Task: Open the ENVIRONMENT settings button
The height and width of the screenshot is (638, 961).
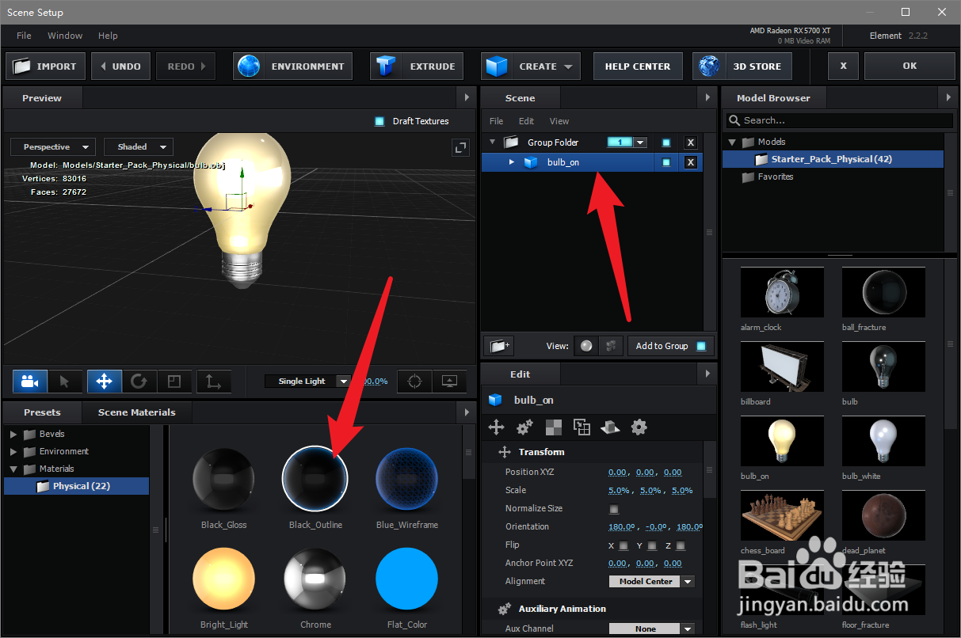Action: [293, 66]
